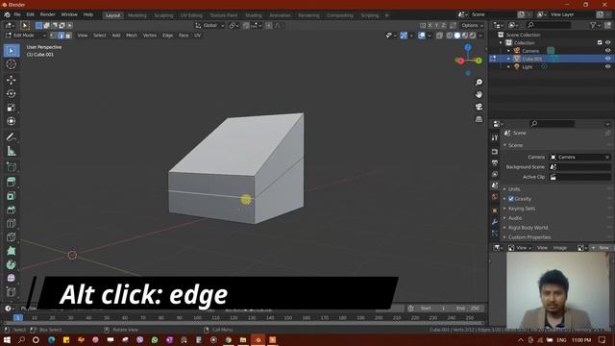Hide Light with its eye icon

[x=607, y=66]
